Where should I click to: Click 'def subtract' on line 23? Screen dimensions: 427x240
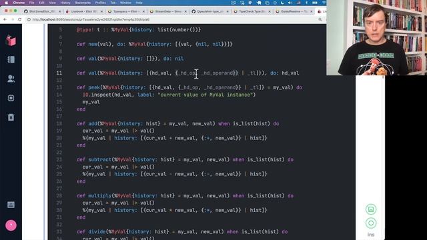click(x=94, y=159)
